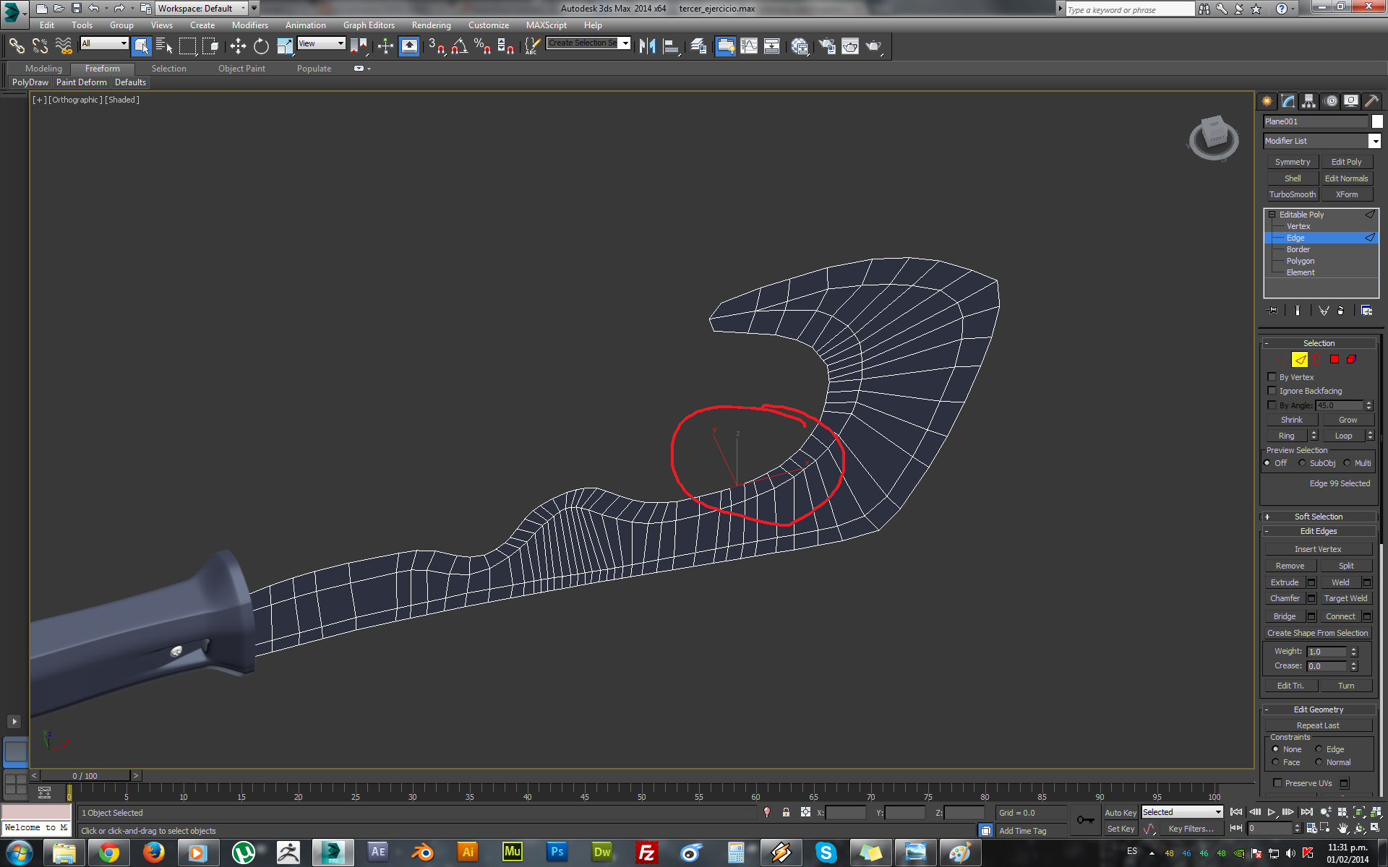Image resolution: width=1388 pixels, height=867 pixels.
Task: Click the Mirror tool icon
Action: (x=647, y=46)
